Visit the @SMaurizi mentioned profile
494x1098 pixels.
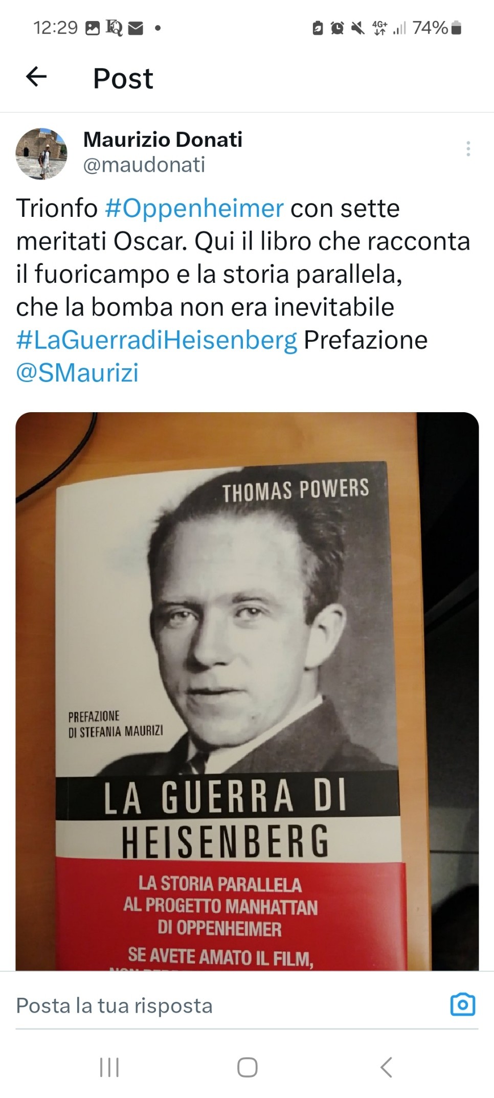(77, 373)
